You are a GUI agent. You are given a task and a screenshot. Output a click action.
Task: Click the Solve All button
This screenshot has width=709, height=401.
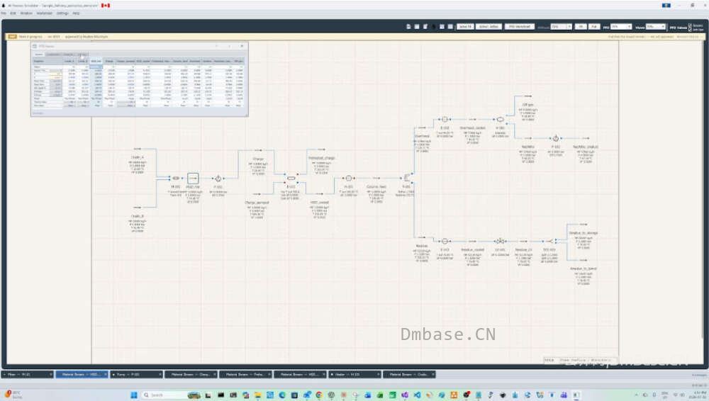pyautogui.click(x=465, y=27)
